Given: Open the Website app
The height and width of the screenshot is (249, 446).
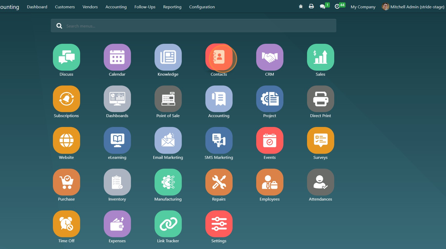Looking at the screenshot, I should coord(66,140).
